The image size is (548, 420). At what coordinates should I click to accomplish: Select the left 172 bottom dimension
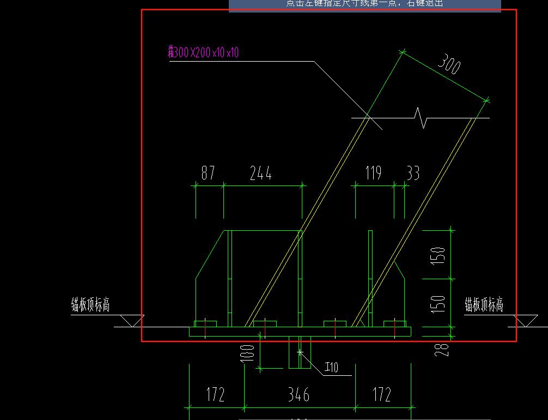pyautogui.click(x=215, y=394)
